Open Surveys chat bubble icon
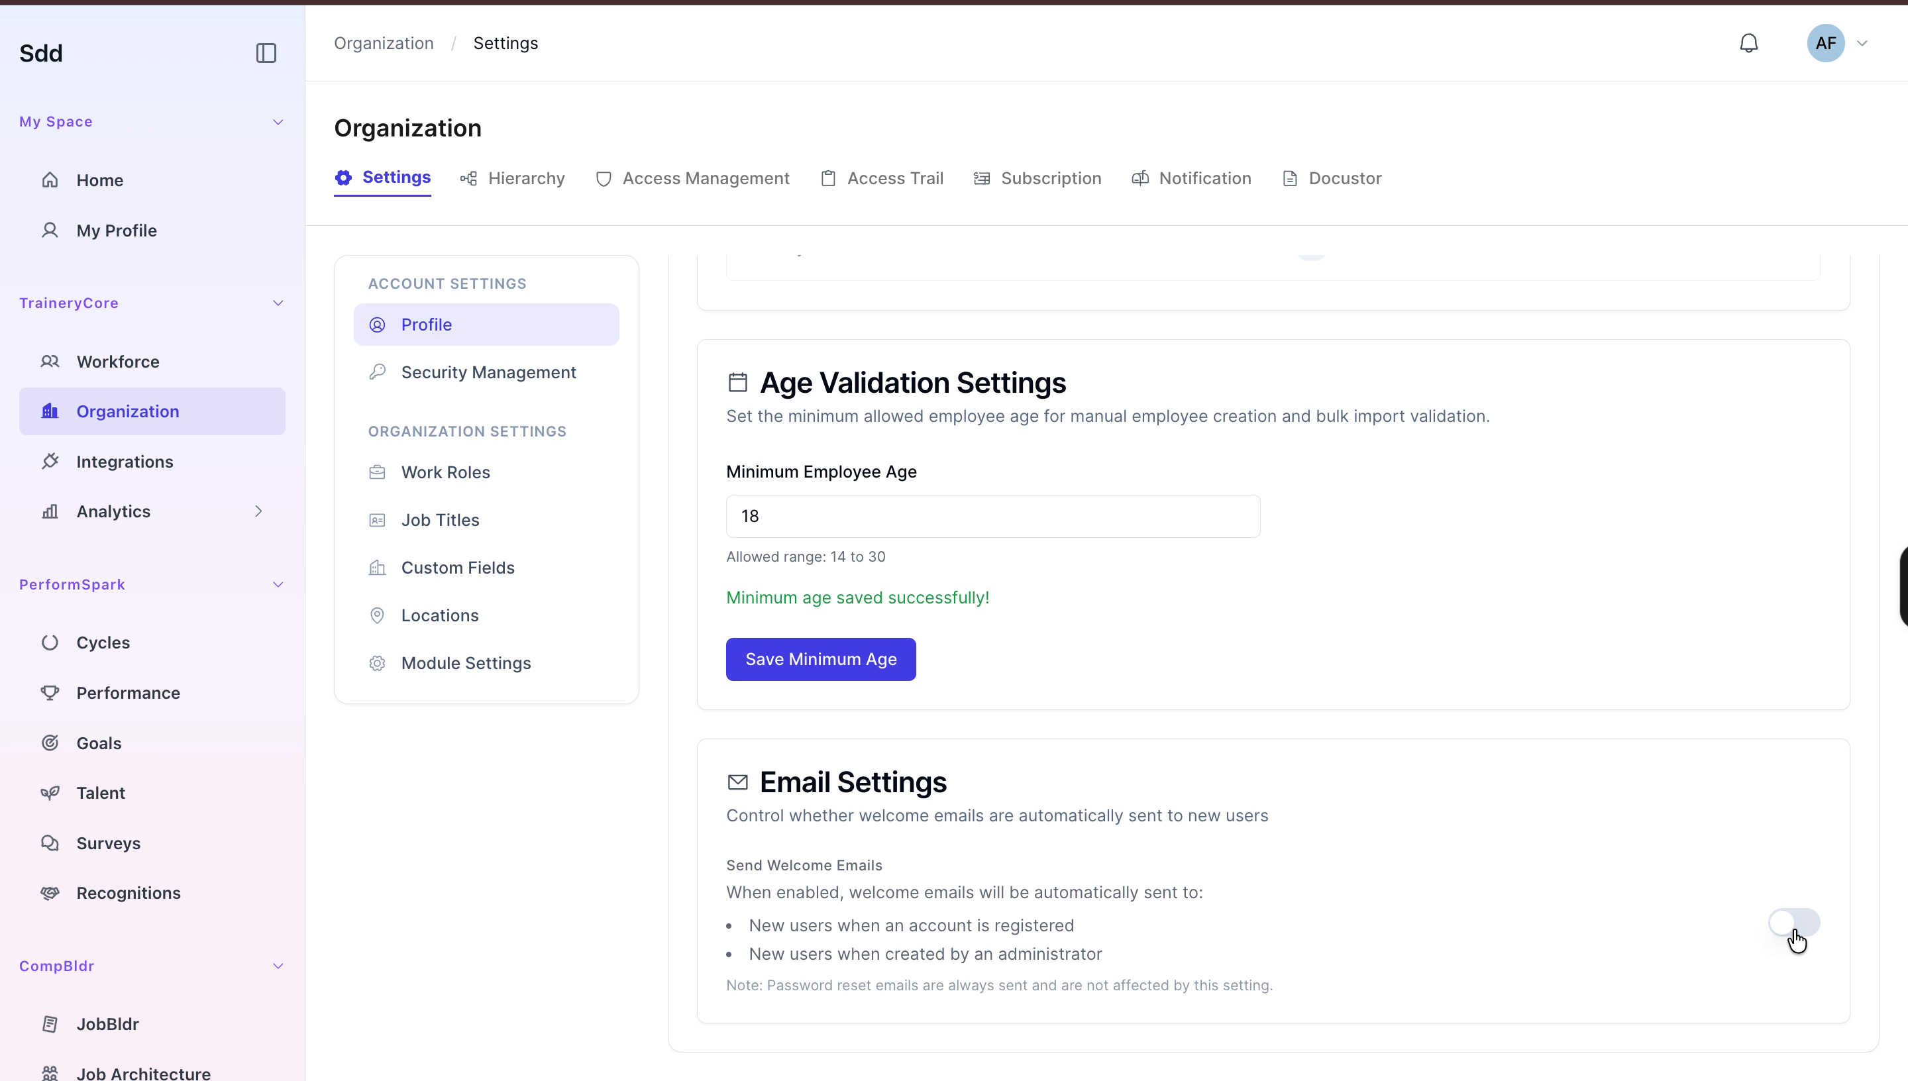 coord(50,843)
